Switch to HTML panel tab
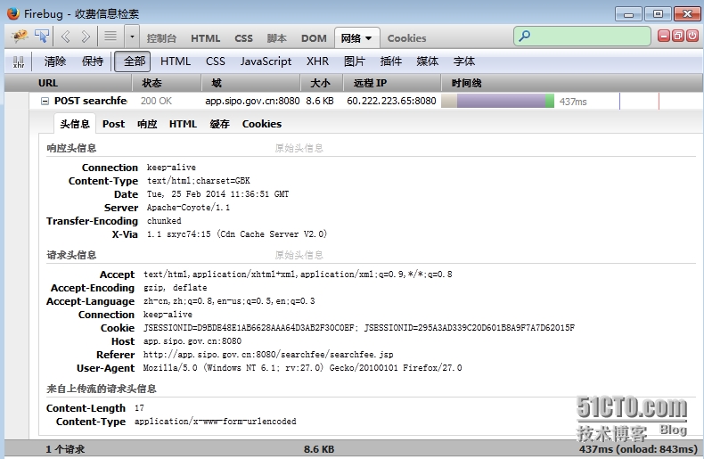704x459 pixels. point(205,38)
